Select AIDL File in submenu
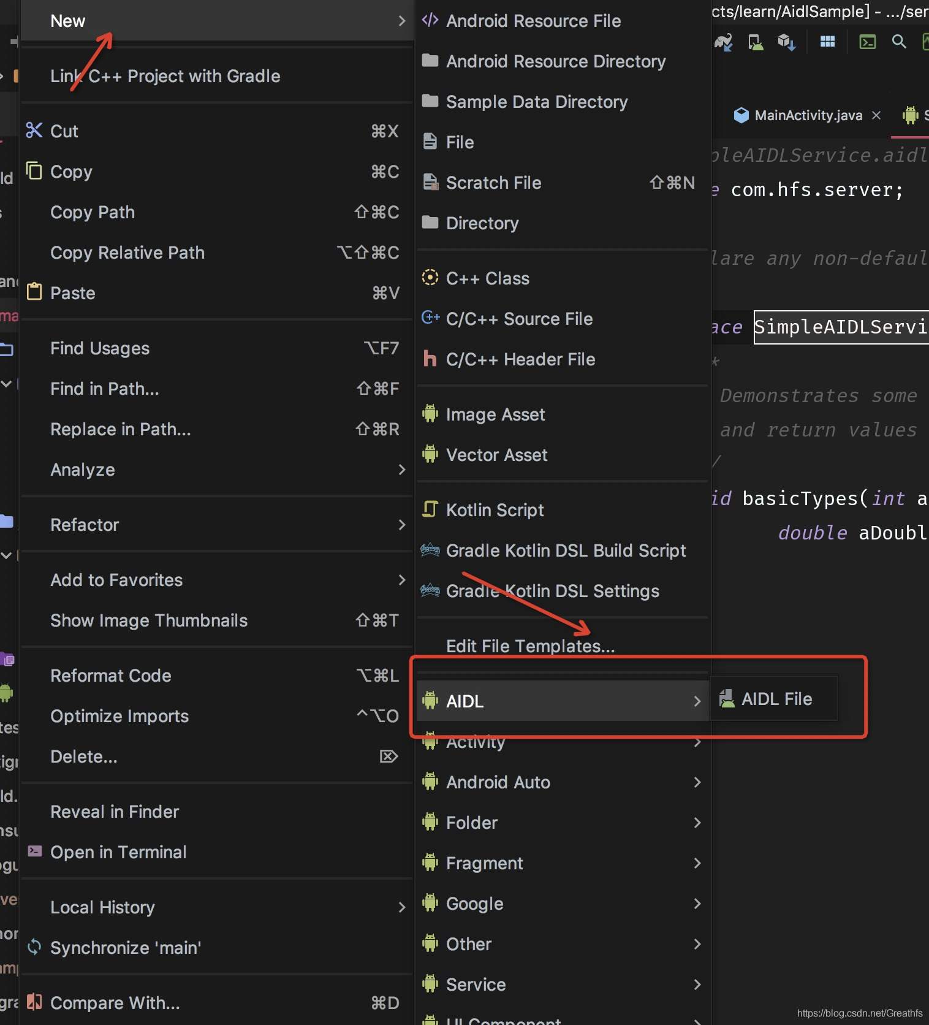Image resolution: width=929 pixels, height=1025 pixels. pyautogui.click(x=775, y=699)
